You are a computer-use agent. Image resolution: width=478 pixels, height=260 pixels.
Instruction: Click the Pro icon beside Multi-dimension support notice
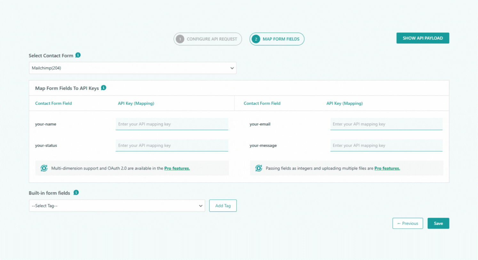[44, 168]
